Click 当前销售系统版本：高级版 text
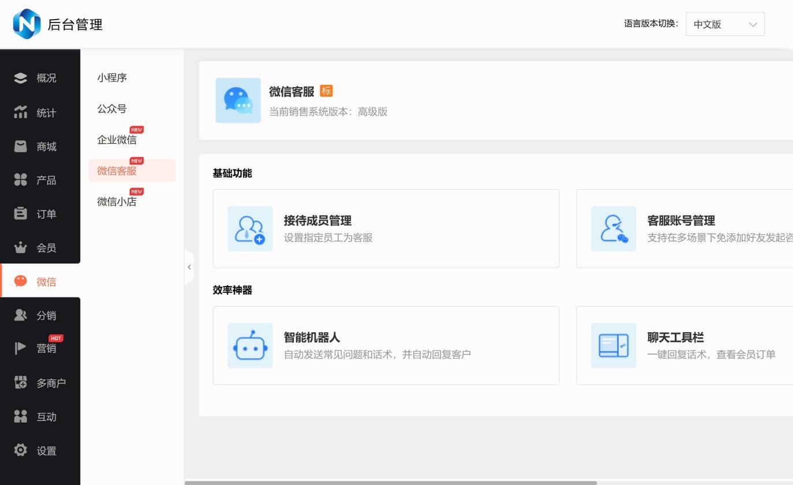The height and width of the screenshot is (485, 793). (328, 112)
